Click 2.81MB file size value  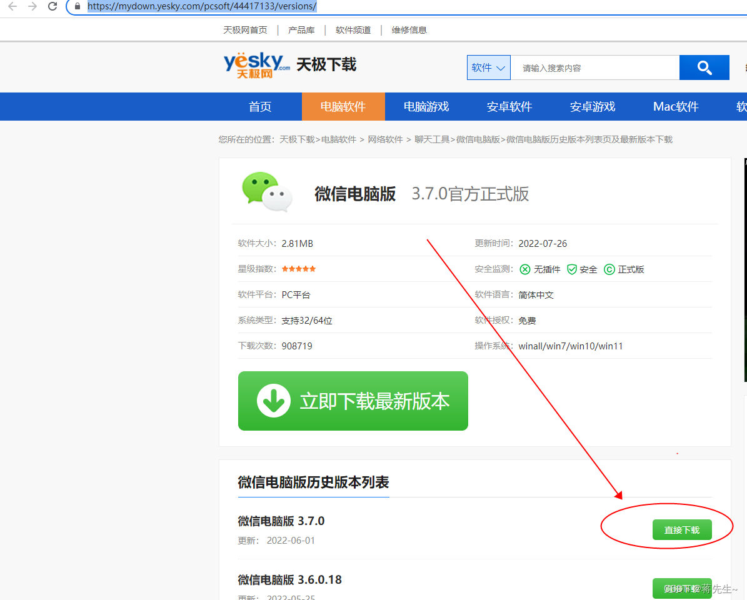click(x=298, y=243)
